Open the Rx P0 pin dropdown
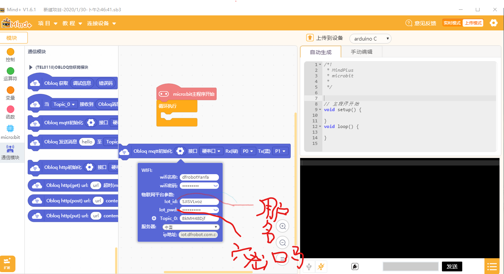Viewport: 504px width, 274px height. coord(248,151)
